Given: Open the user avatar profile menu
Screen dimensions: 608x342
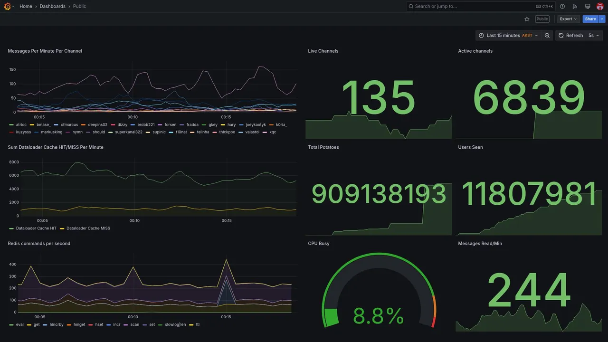Looking at the screenshot, I should point(600,6).
